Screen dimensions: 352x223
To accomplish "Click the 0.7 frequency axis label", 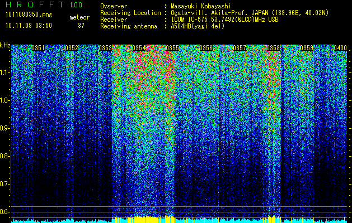I will (4, 184).
